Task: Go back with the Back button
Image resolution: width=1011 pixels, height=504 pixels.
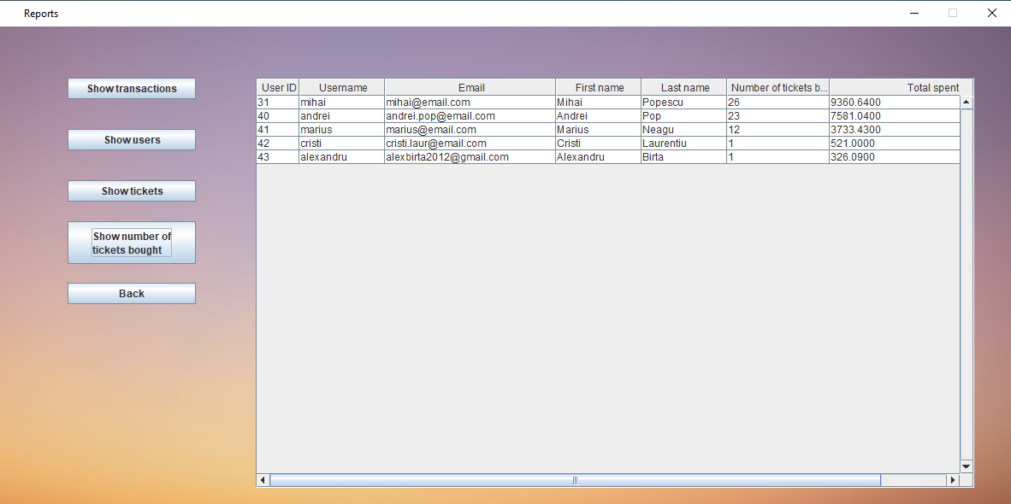Action: (132, 294)
